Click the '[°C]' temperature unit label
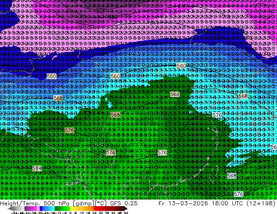Screen dimensions: 277x214 [101, 204]
